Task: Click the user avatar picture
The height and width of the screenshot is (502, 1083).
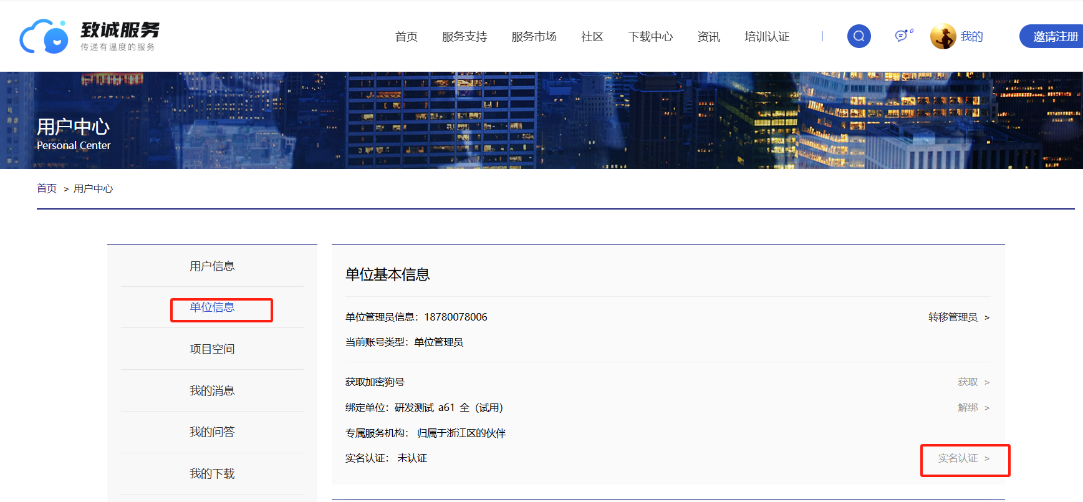Action: 943,36
